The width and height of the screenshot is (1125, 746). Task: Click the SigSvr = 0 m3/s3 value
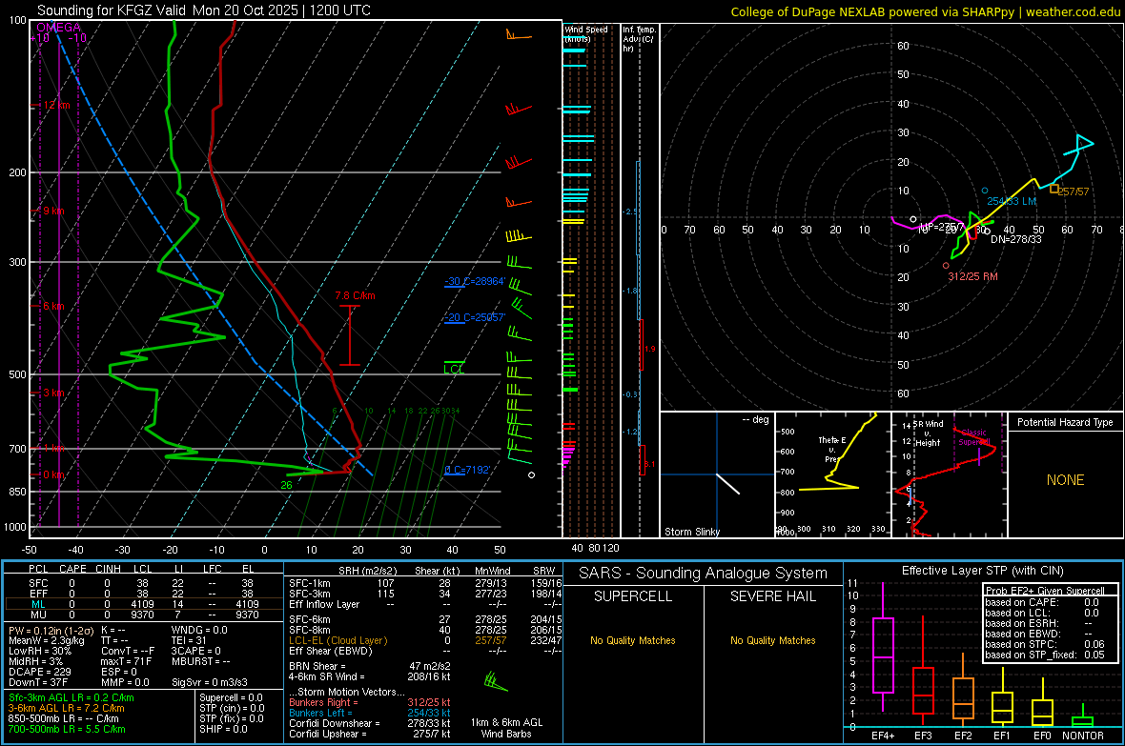click(209, 682)
